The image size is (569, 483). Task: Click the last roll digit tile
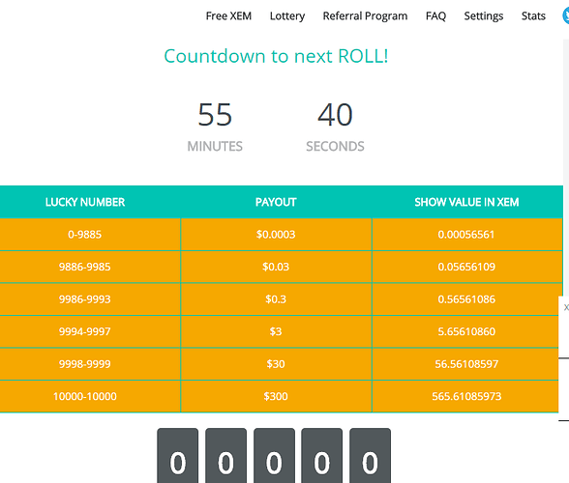click(x=370, y=455)
